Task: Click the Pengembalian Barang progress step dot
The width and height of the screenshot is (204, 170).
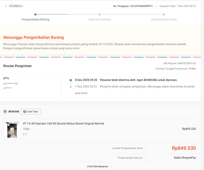Action: pyautogui.click(x=35, y=14)
